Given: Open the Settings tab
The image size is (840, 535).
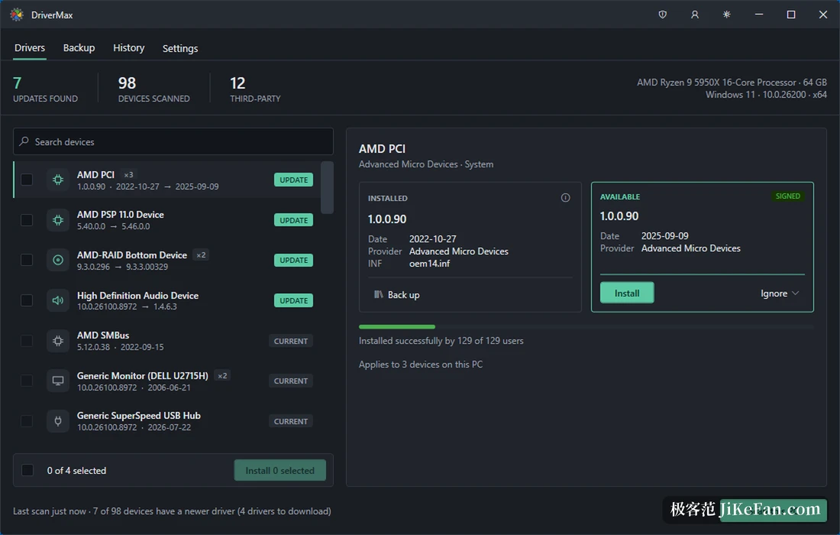Looking at the screenshot, I should [180, 48].
